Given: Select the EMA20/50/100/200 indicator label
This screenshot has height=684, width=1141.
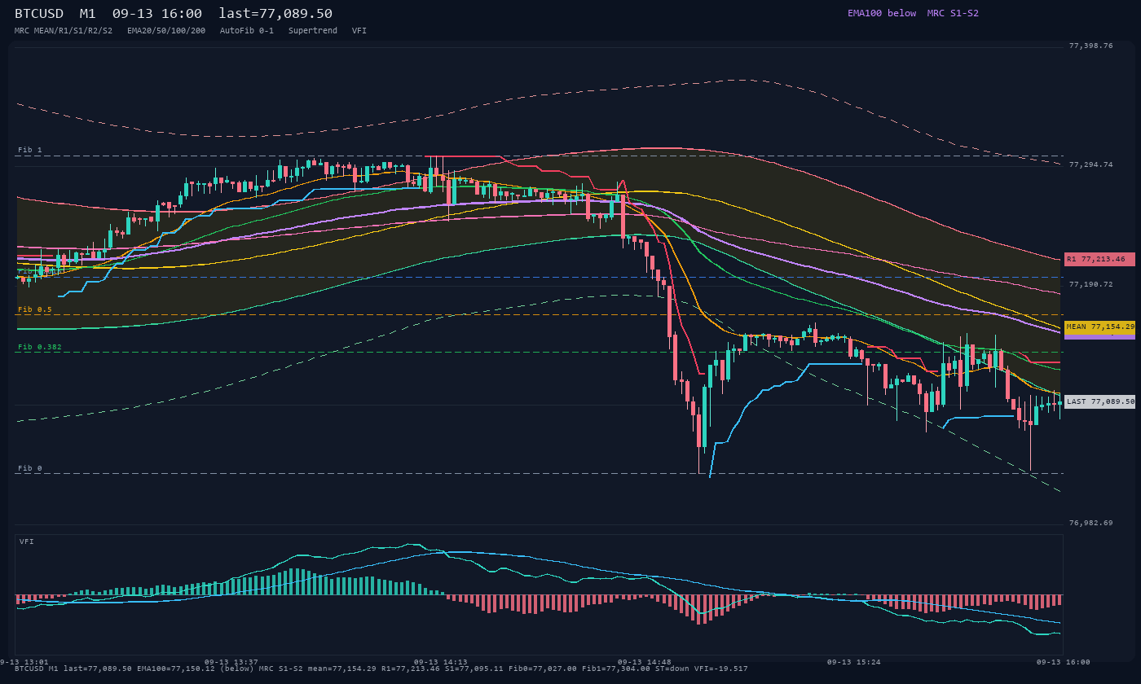Looking at the screenshot, I should (x=166, y=30).
